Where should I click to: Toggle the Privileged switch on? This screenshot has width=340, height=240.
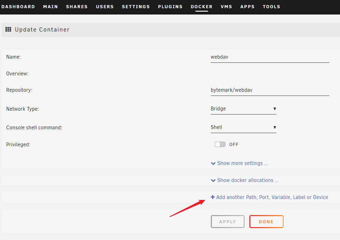click(x=220, y=144)
